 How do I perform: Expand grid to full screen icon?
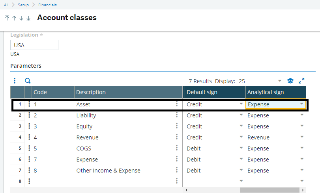tap(301, 81)
